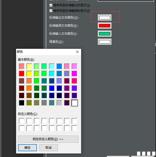This screenshot has height=157, width=156.
Task: Choose the pure red basic color swatch
Action: click(x=22, y=74)
